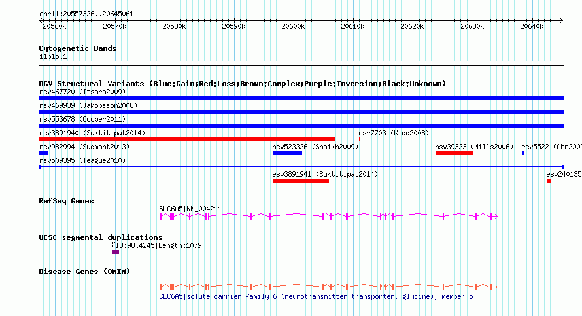This screenshot has height=316, width=582.
Task: Click the nsv553678 (Cooper2011) label
Action: [82, 119]
